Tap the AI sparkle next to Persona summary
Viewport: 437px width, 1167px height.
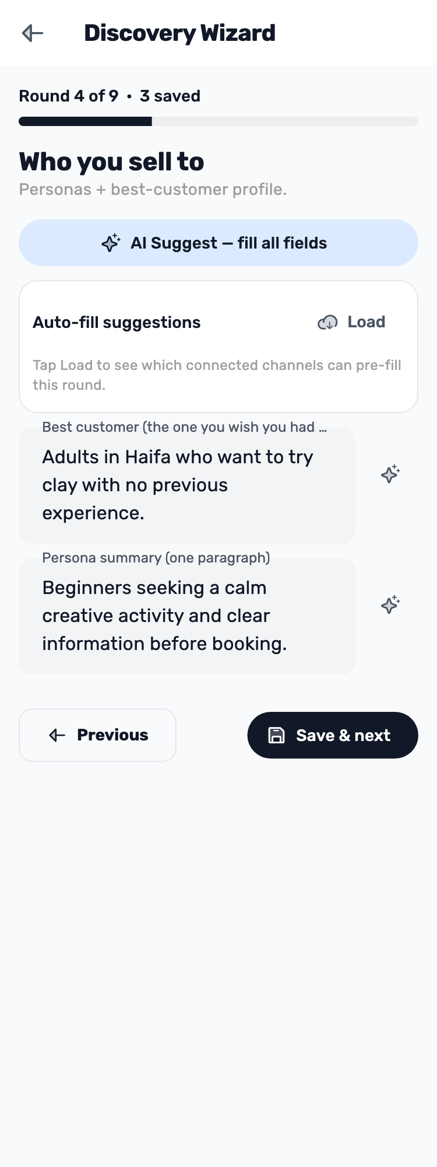tap(390, 605)
